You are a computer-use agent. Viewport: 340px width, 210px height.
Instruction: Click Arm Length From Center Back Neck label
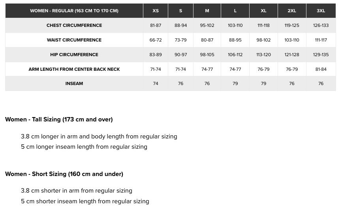coord(74,69)
